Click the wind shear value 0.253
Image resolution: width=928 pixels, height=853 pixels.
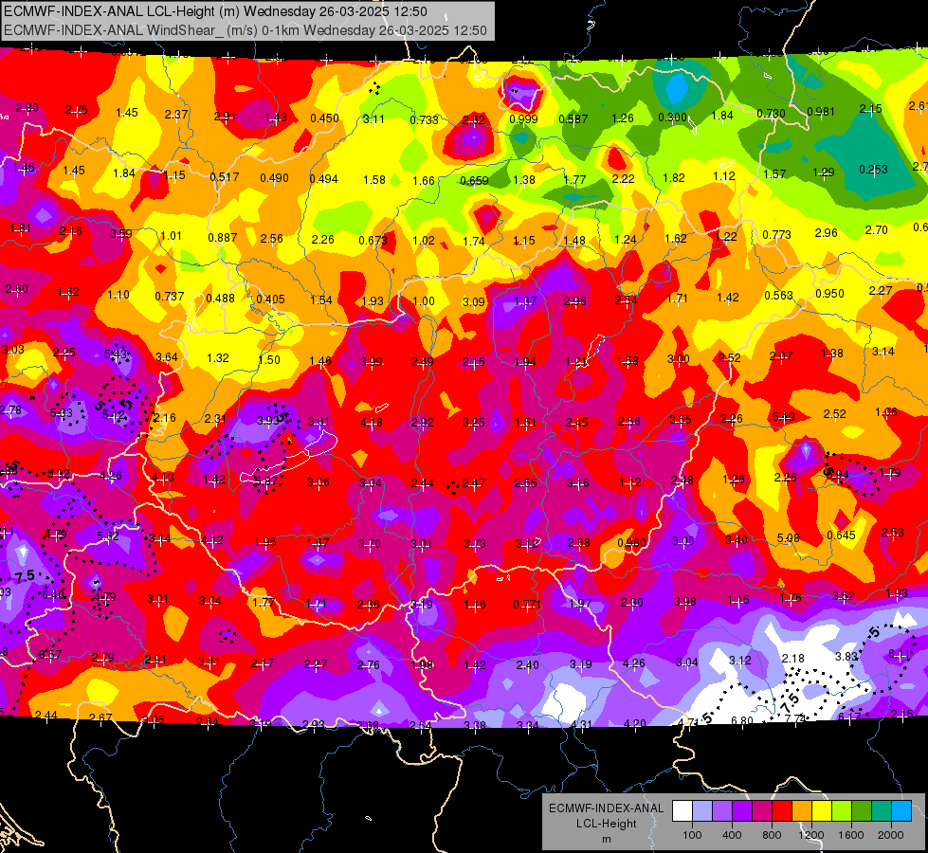coord(873,170)
